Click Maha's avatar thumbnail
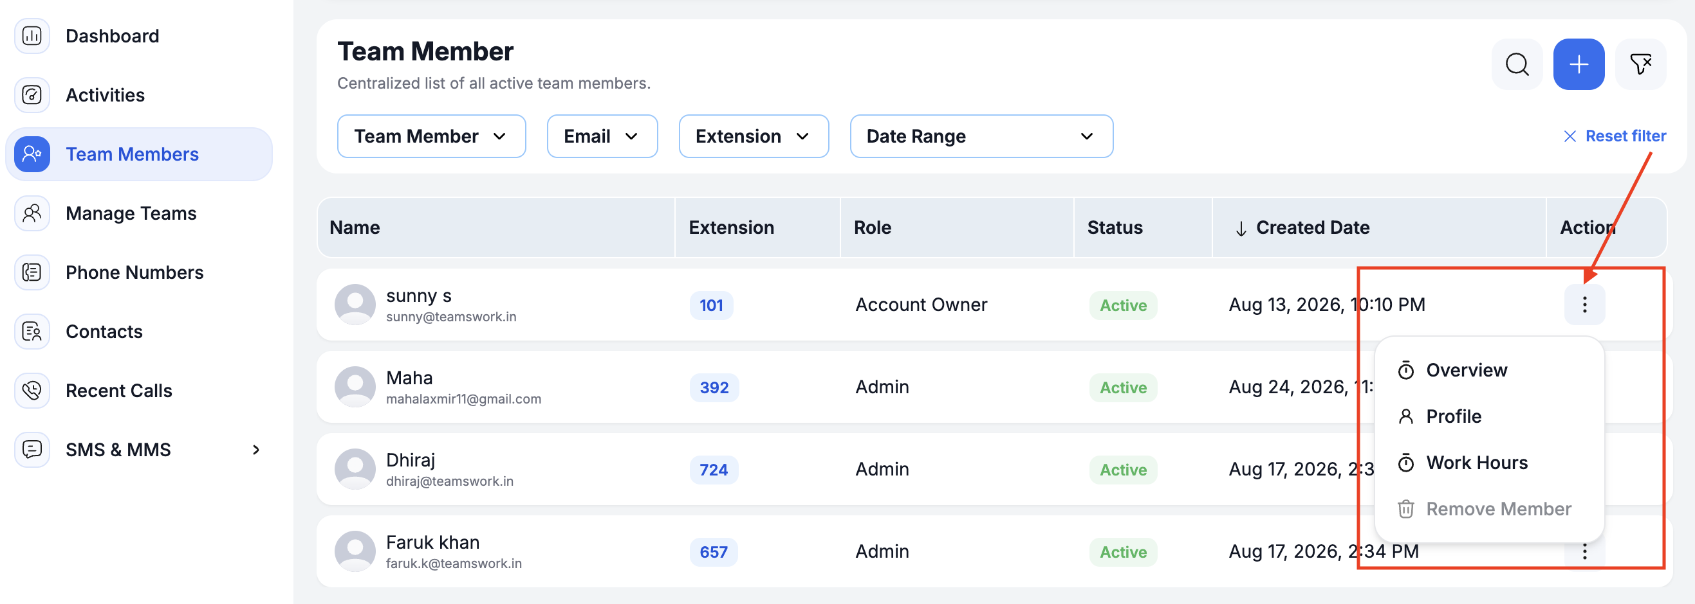The width and height of the screenshot is (1695, 604). (x=355, y=387)
